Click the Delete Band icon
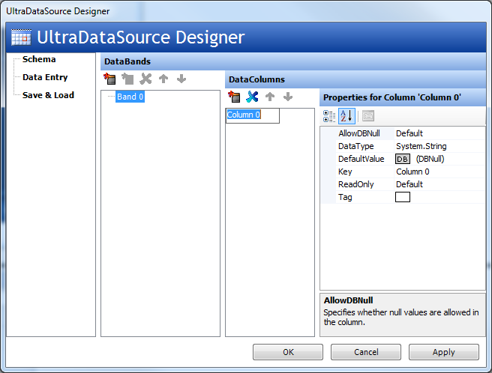This screenshot has height=373, width=492. click(145, 79)
